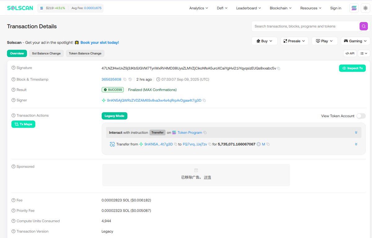372x238 pixels.
Task: Click the Compute Units Consumed help icon
Action: (13, 221)
